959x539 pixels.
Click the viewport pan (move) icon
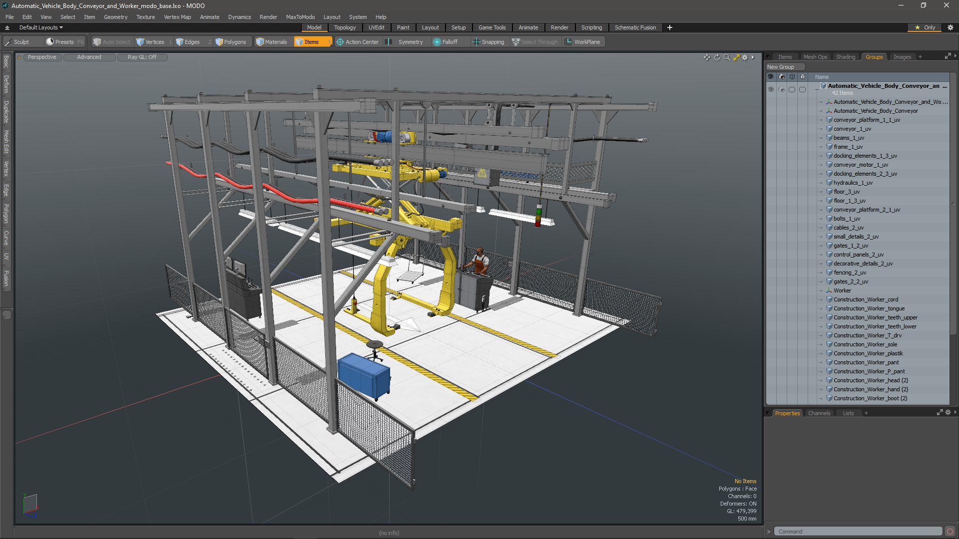[x=707, y=57]
